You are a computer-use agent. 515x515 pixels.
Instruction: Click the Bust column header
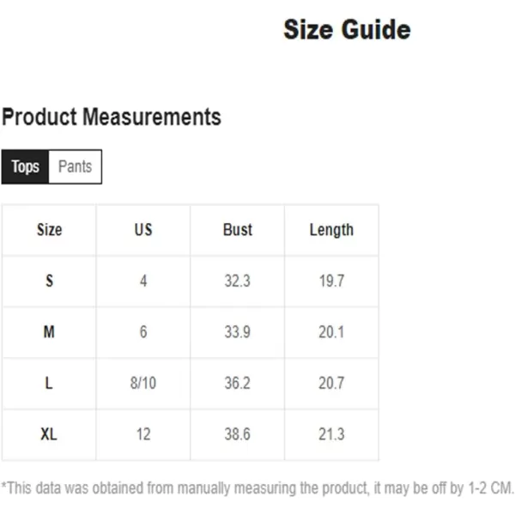pos(238,230)
